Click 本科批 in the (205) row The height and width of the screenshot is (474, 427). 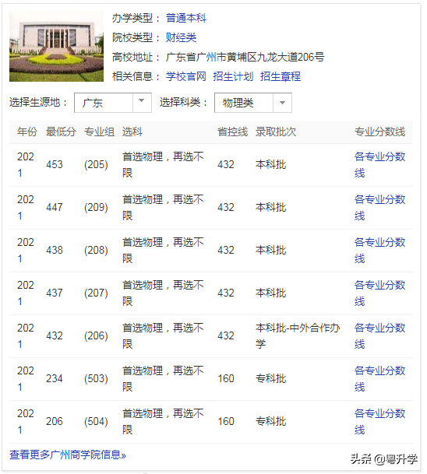coord(271,165)
